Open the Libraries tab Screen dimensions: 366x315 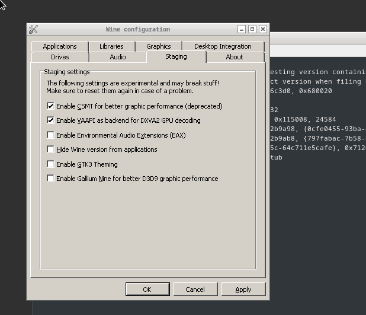click(x=111, y=46)
